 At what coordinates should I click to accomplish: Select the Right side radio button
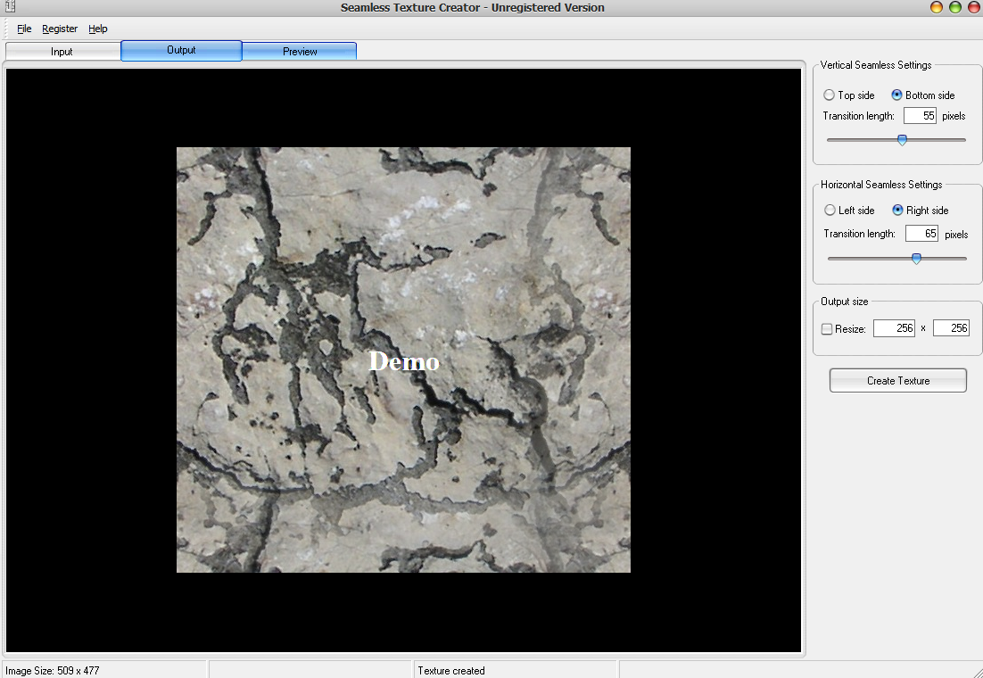point(897,211)
